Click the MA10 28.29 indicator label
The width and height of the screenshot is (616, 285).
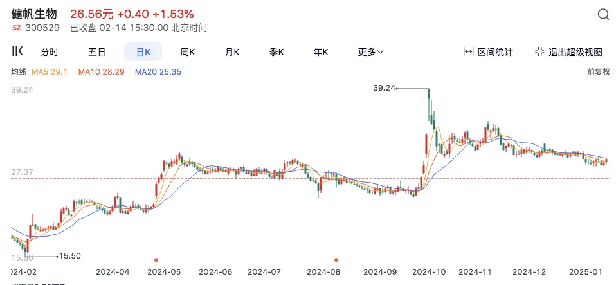(x=102, y=72)
